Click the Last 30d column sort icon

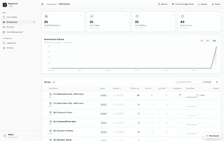[167, 88]
